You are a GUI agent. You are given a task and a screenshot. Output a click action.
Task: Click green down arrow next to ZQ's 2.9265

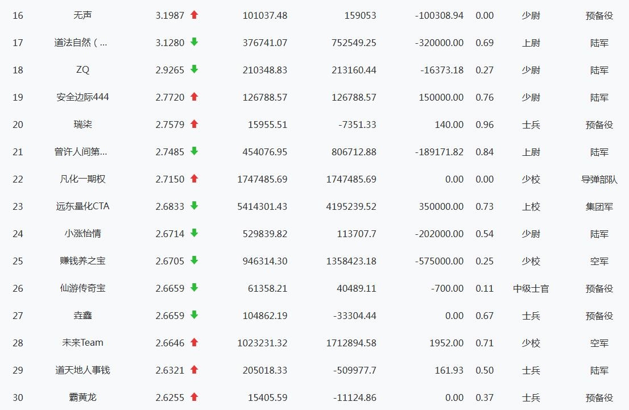[x=194, y=69]
